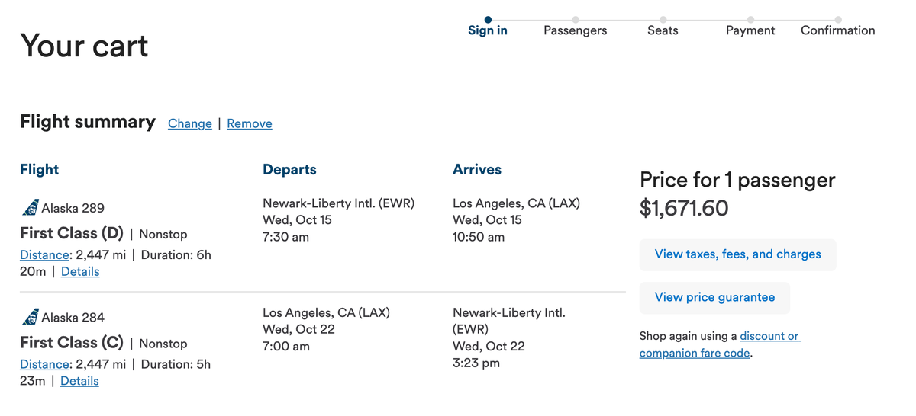The width and height of the screenshot is (916, 416).
Task: Click the Alaska Airlines logo for flight 289
Action: pos(31,208)
